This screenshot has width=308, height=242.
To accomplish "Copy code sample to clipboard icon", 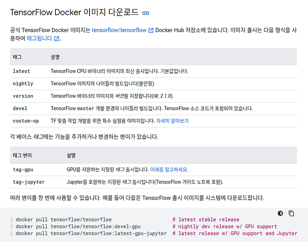I will point(291,213).
